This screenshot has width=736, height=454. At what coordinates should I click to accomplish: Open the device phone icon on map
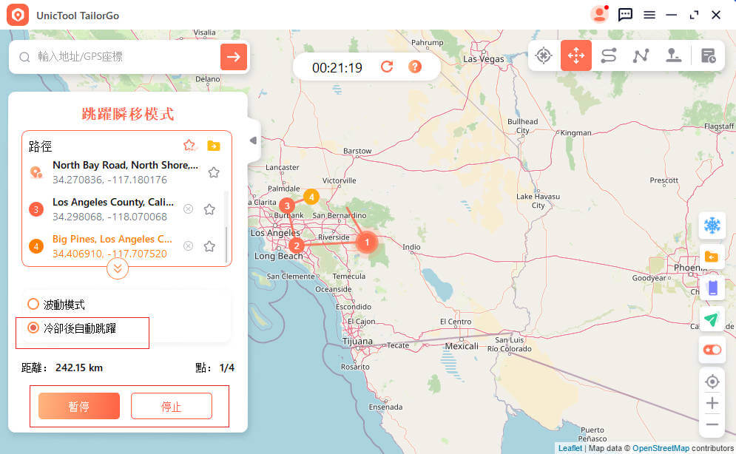click(712, 288)
